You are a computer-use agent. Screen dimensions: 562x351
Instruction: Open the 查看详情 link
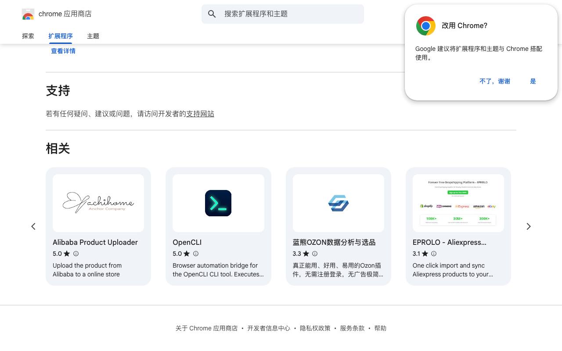coord(63,51)
